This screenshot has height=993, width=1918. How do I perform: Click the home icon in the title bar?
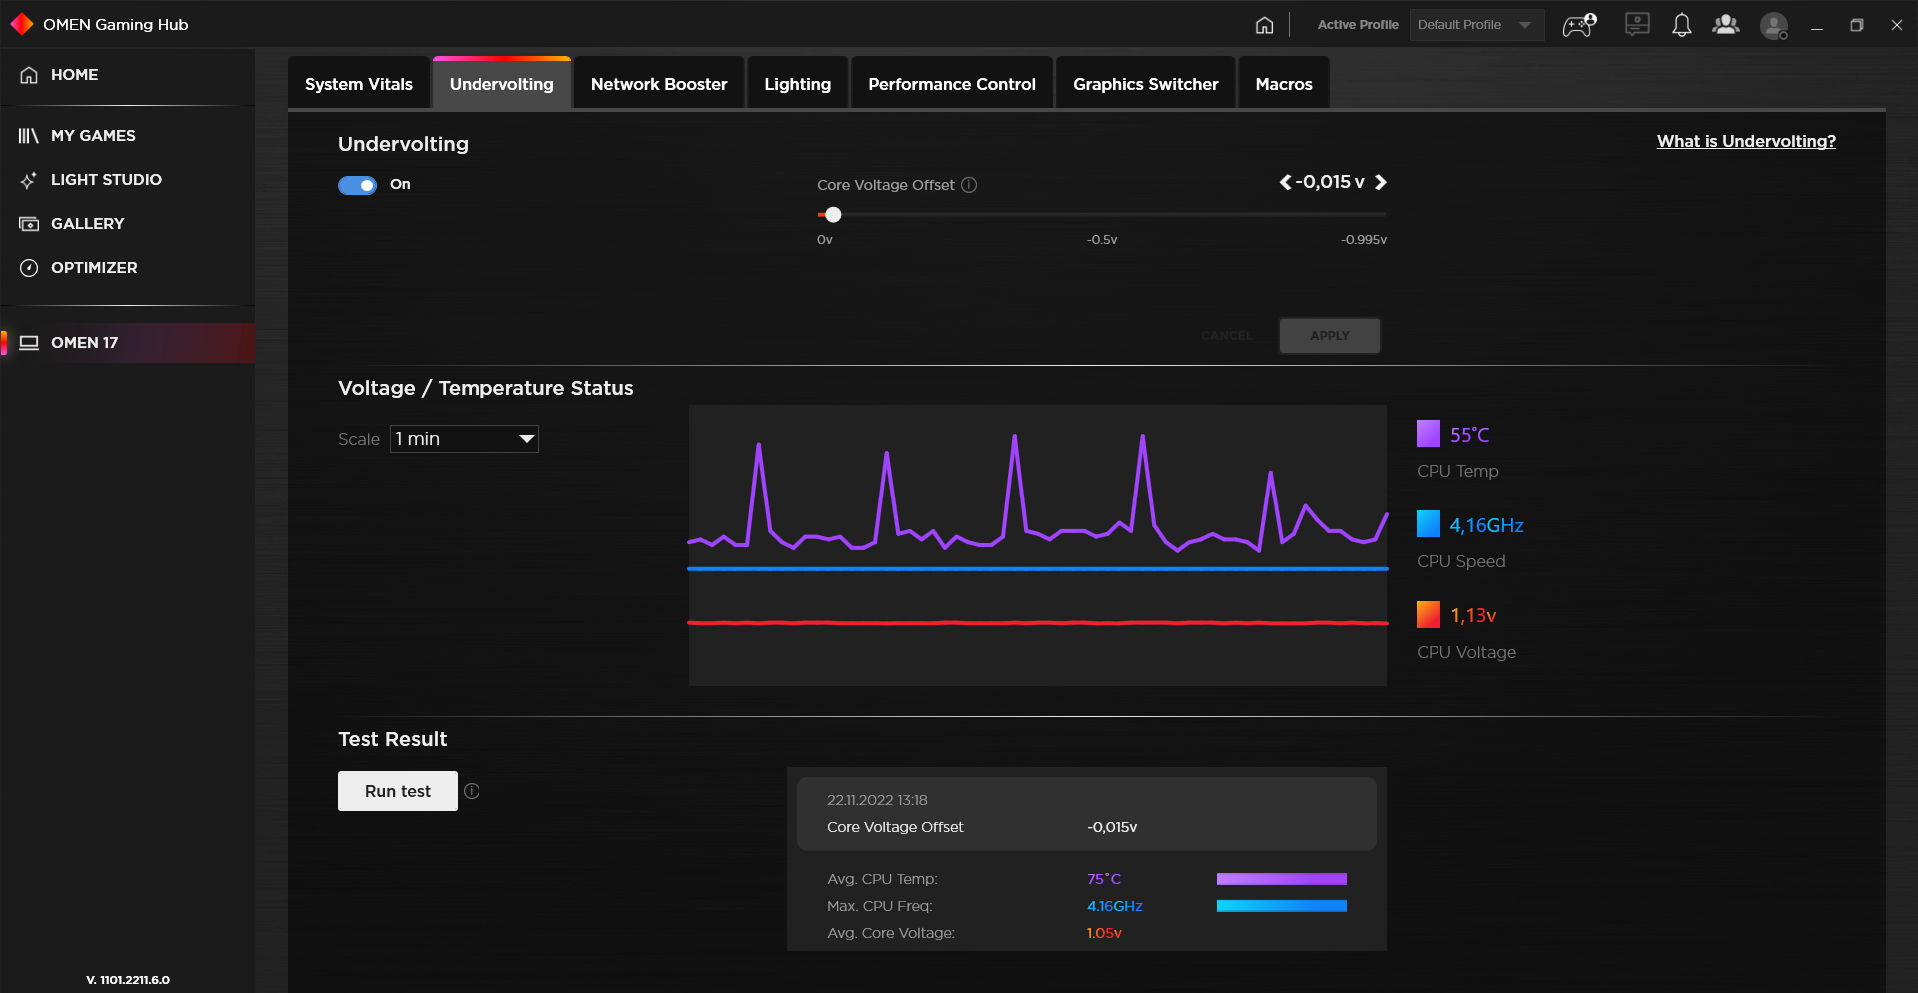(x=1264, y=25)
